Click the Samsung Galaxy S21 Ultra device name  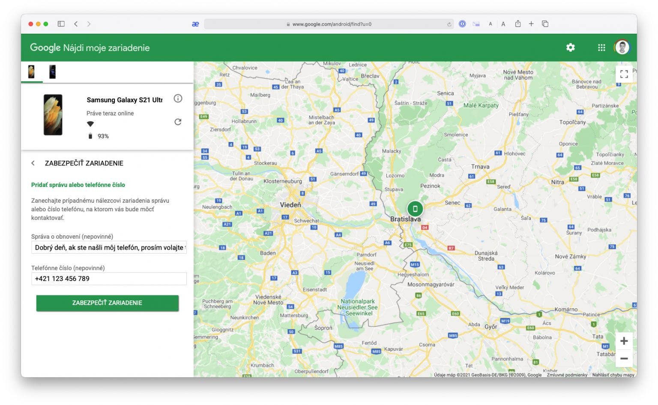125,100
